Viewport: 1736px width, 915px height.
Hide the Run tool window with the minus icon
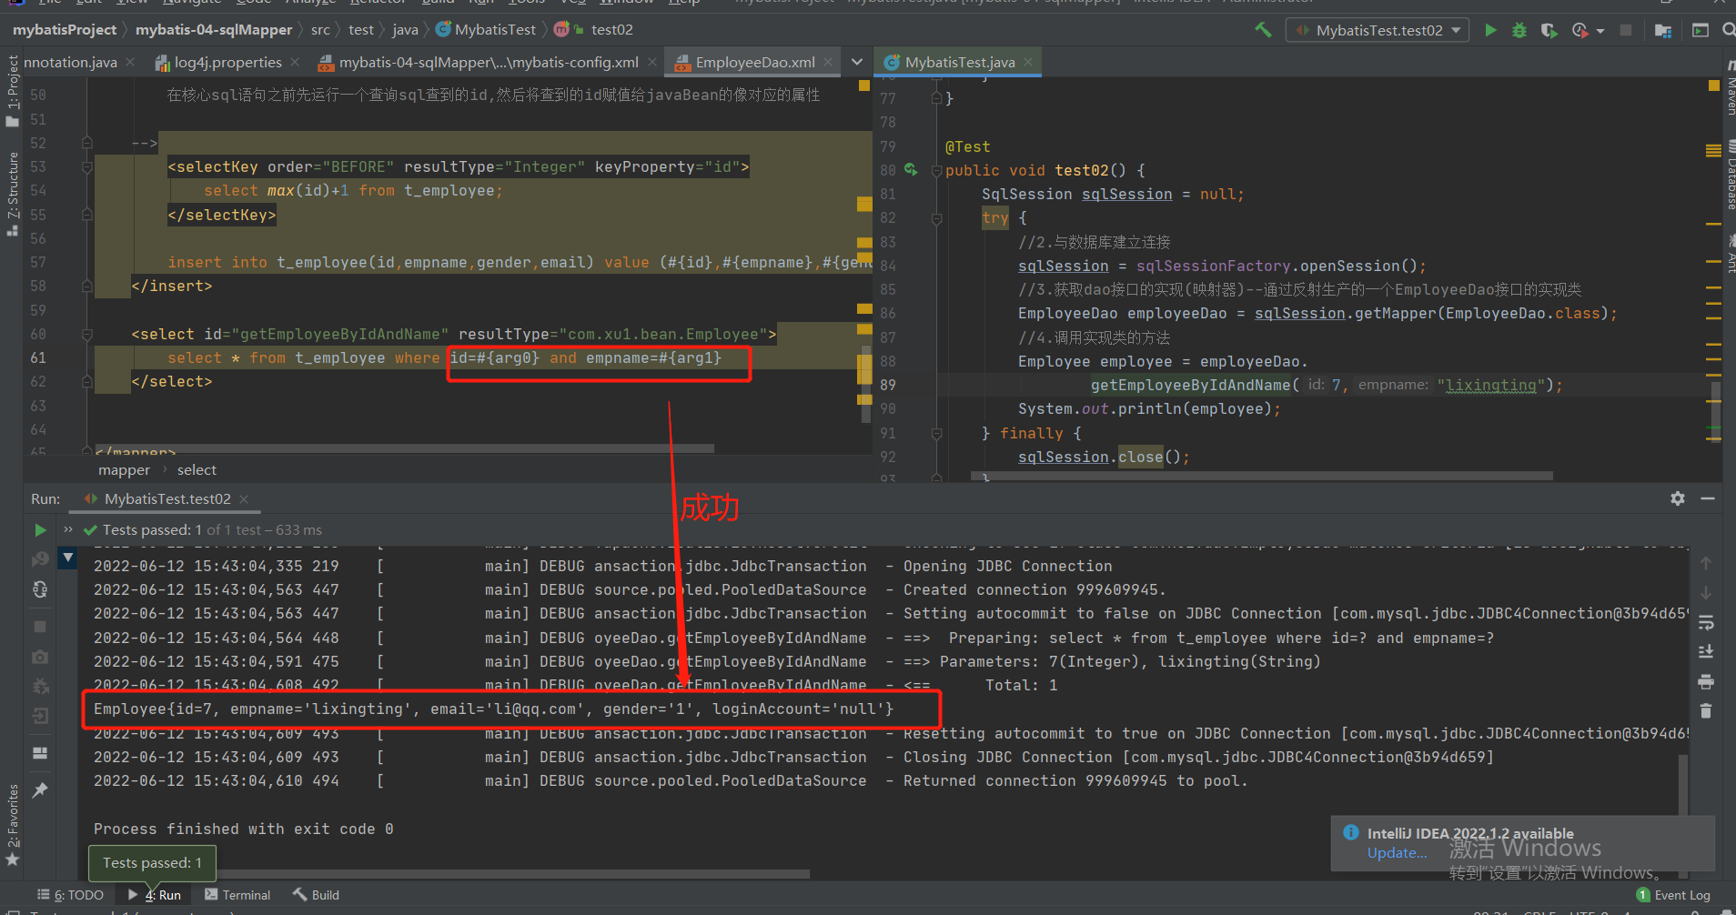tap(1708, 498)
